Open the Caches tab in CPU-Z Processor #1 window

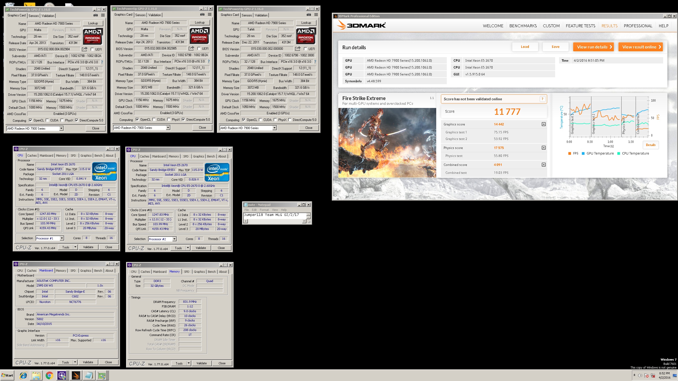tap(32, 156)
